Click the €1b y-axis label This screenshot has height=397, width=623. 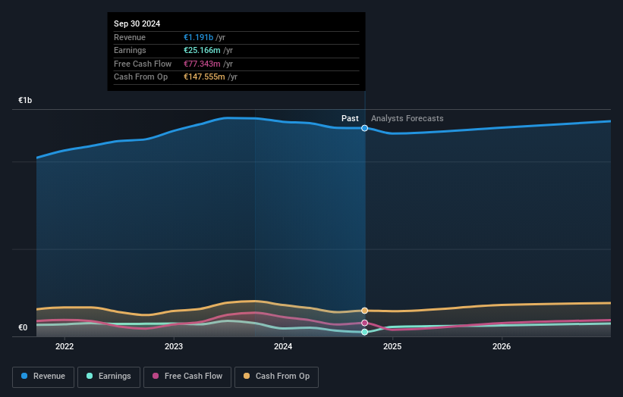[x=25, y=100]
